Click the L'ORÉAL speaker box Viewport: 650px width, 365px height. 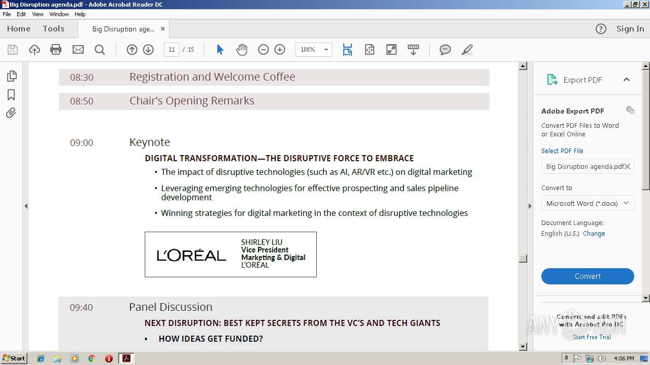231,254
